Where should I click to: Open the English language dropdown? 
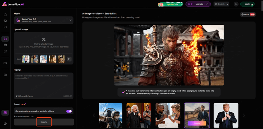222,4
